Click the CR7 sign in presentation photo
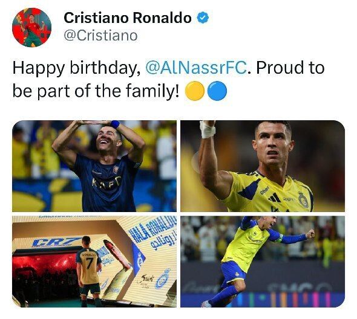The height and width of the screenshot is (319, 357). click(x=56, y=242)
